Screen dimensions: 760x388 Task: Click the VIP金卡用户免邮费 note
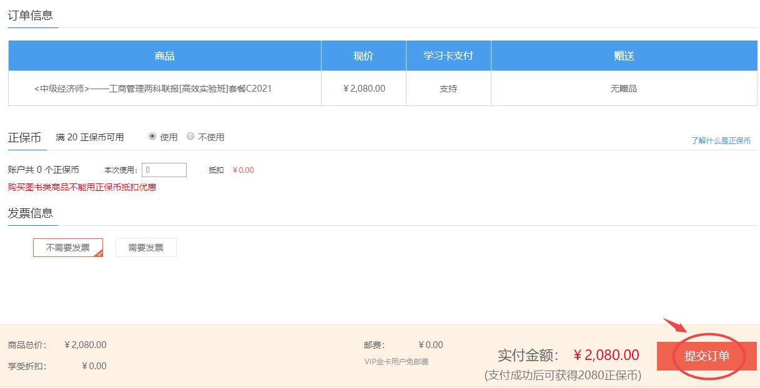pos(395,363)
